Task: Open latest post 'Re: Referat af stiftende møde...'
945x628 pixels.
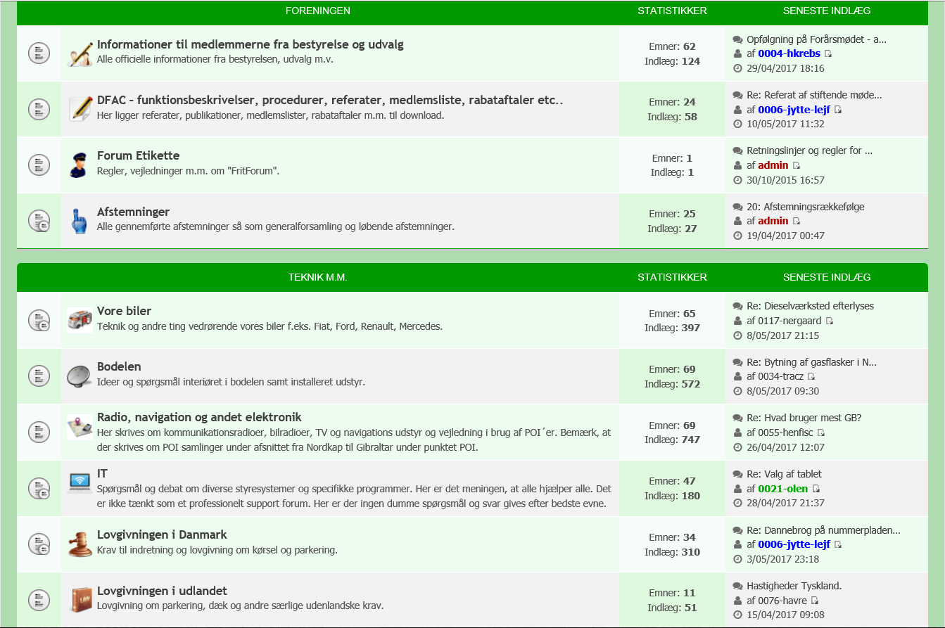Action: [x=814, y=95]
